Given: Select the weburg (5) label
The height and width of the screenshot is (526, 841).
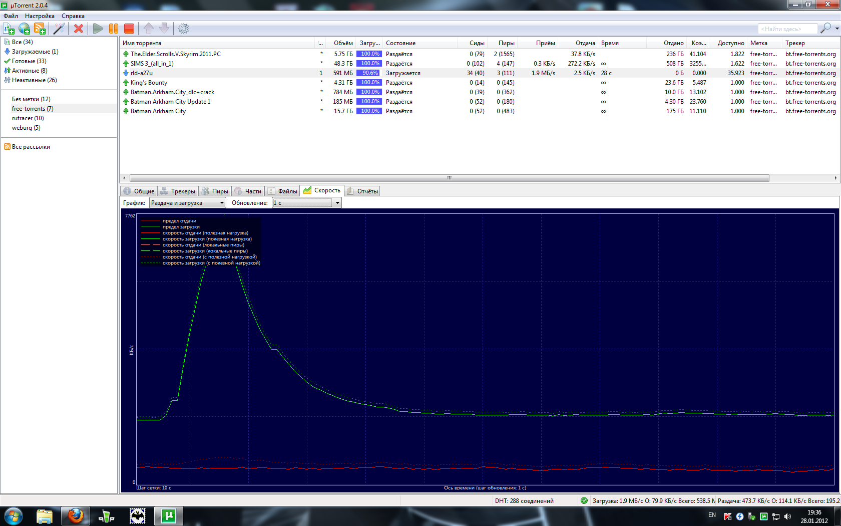Looking at the screenshot, I should (x=26, y=128).
